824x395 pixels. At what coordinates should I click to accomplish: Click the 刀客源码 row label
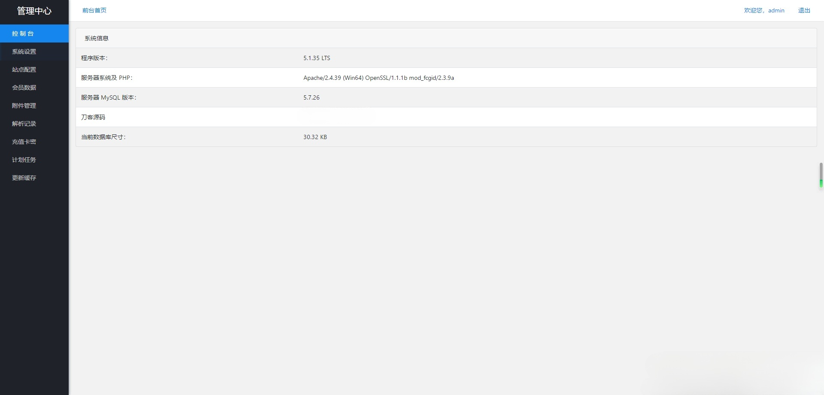pos(93,117)
